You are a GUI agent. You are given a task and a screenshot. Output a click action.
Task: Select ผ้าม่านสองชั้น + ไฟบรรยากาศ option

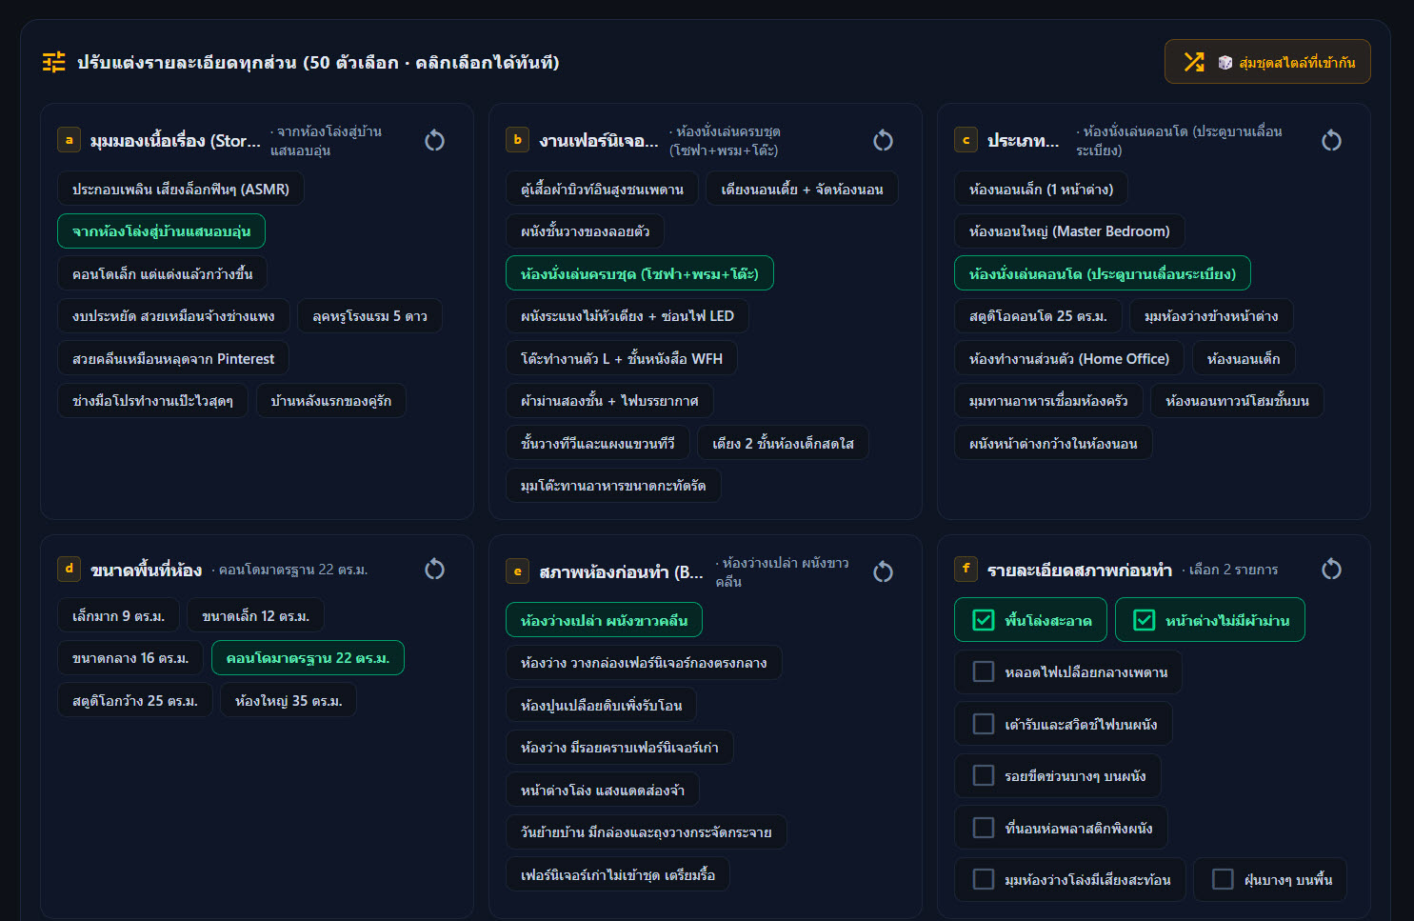point(609,401)
